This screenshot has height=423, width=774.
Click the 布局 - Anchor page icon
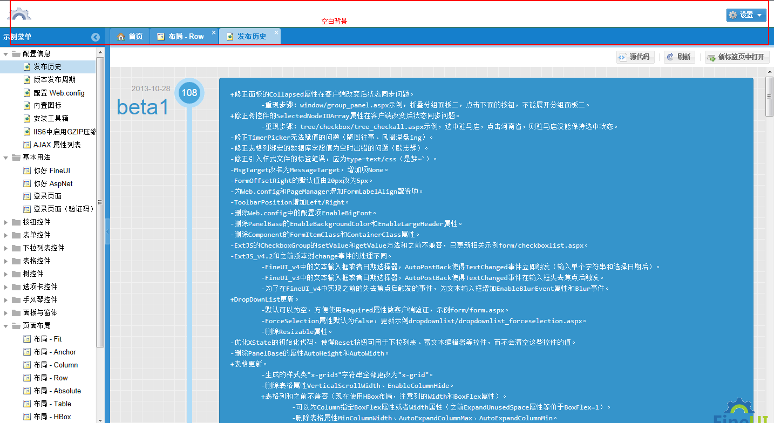point(27,351)
